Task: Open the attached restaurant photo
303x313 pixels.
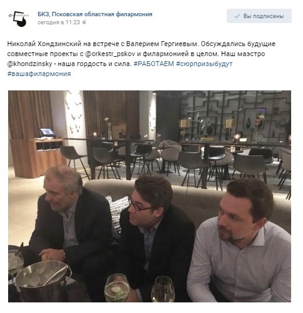Action: point(149,196)
